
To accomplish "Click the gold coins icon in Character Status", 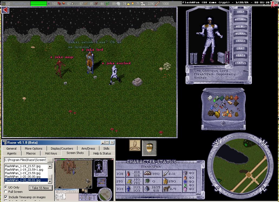I will click(166, 181).
